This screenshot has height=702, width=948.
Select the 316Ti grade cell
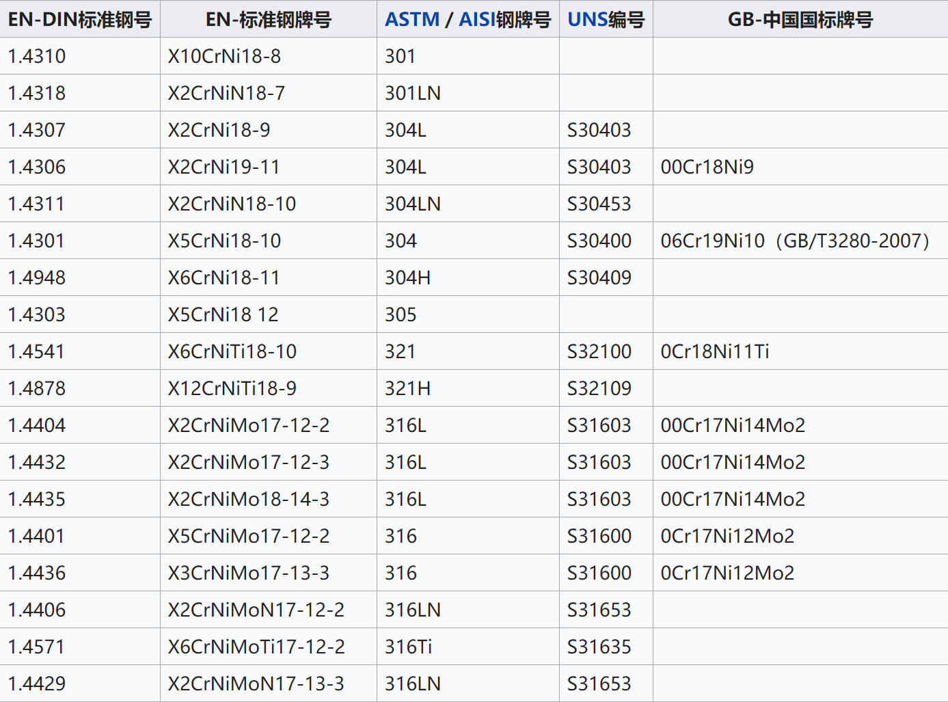408,647
